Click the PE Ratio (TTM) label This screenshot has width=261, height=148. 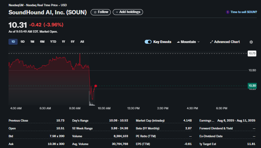[146, 136]
